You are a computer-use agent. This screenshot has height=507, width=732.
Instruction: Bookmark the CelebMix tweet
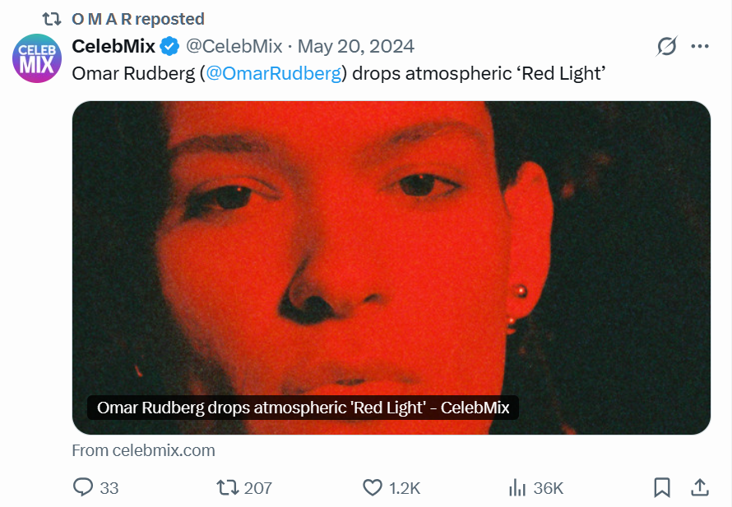point(661,487)
